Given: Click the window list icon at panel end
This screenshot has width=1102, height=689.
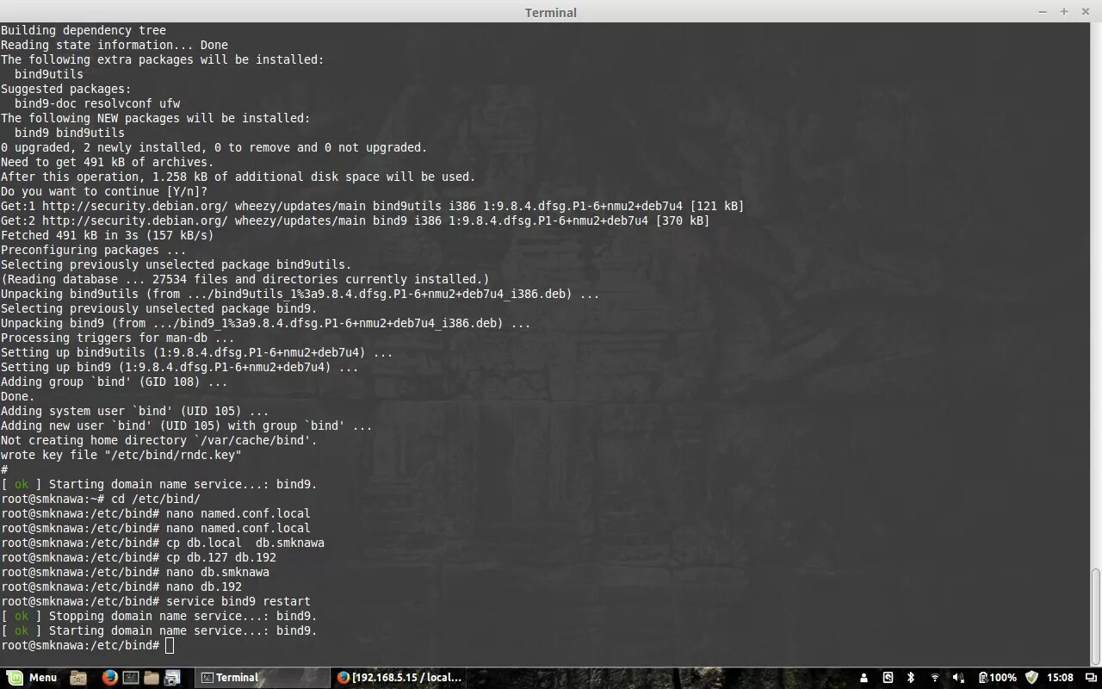Looking at the screenshot, I should [x=1091, y=678].
